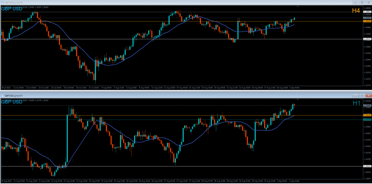Click the H4 chart window title bar icon

coord(3,2)
